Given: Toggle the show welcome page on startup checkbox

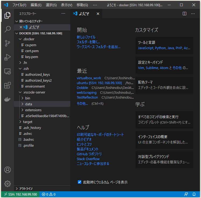Looking at the screenshot, I should click(79, 182).
